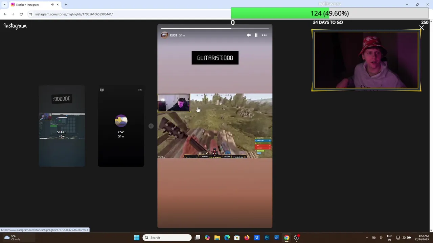Open ENG US language switcher
The image size is (433, 243).
click(389, 238)
